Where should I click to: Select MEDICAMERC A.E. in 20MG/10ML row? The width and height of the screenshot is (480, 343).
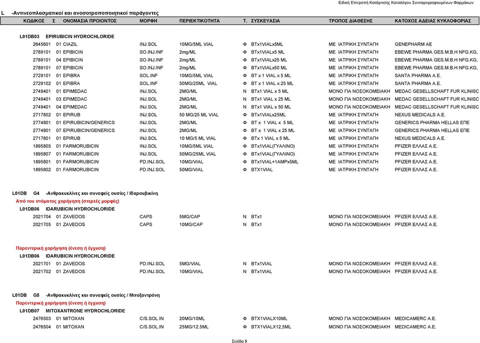pos(415,319)
